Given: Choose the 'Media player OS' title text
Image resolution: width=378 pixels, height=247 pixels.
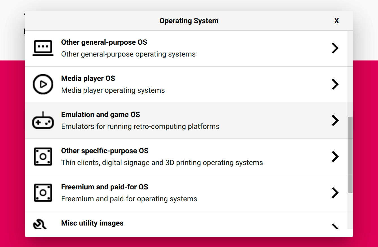Looking at the screenshot, I should (x=88, y=79).
